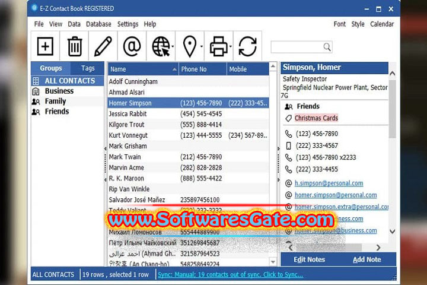The height and width of the screenshot is (285, 427).
Task: Click the Font button
Action: click(340, 24)
